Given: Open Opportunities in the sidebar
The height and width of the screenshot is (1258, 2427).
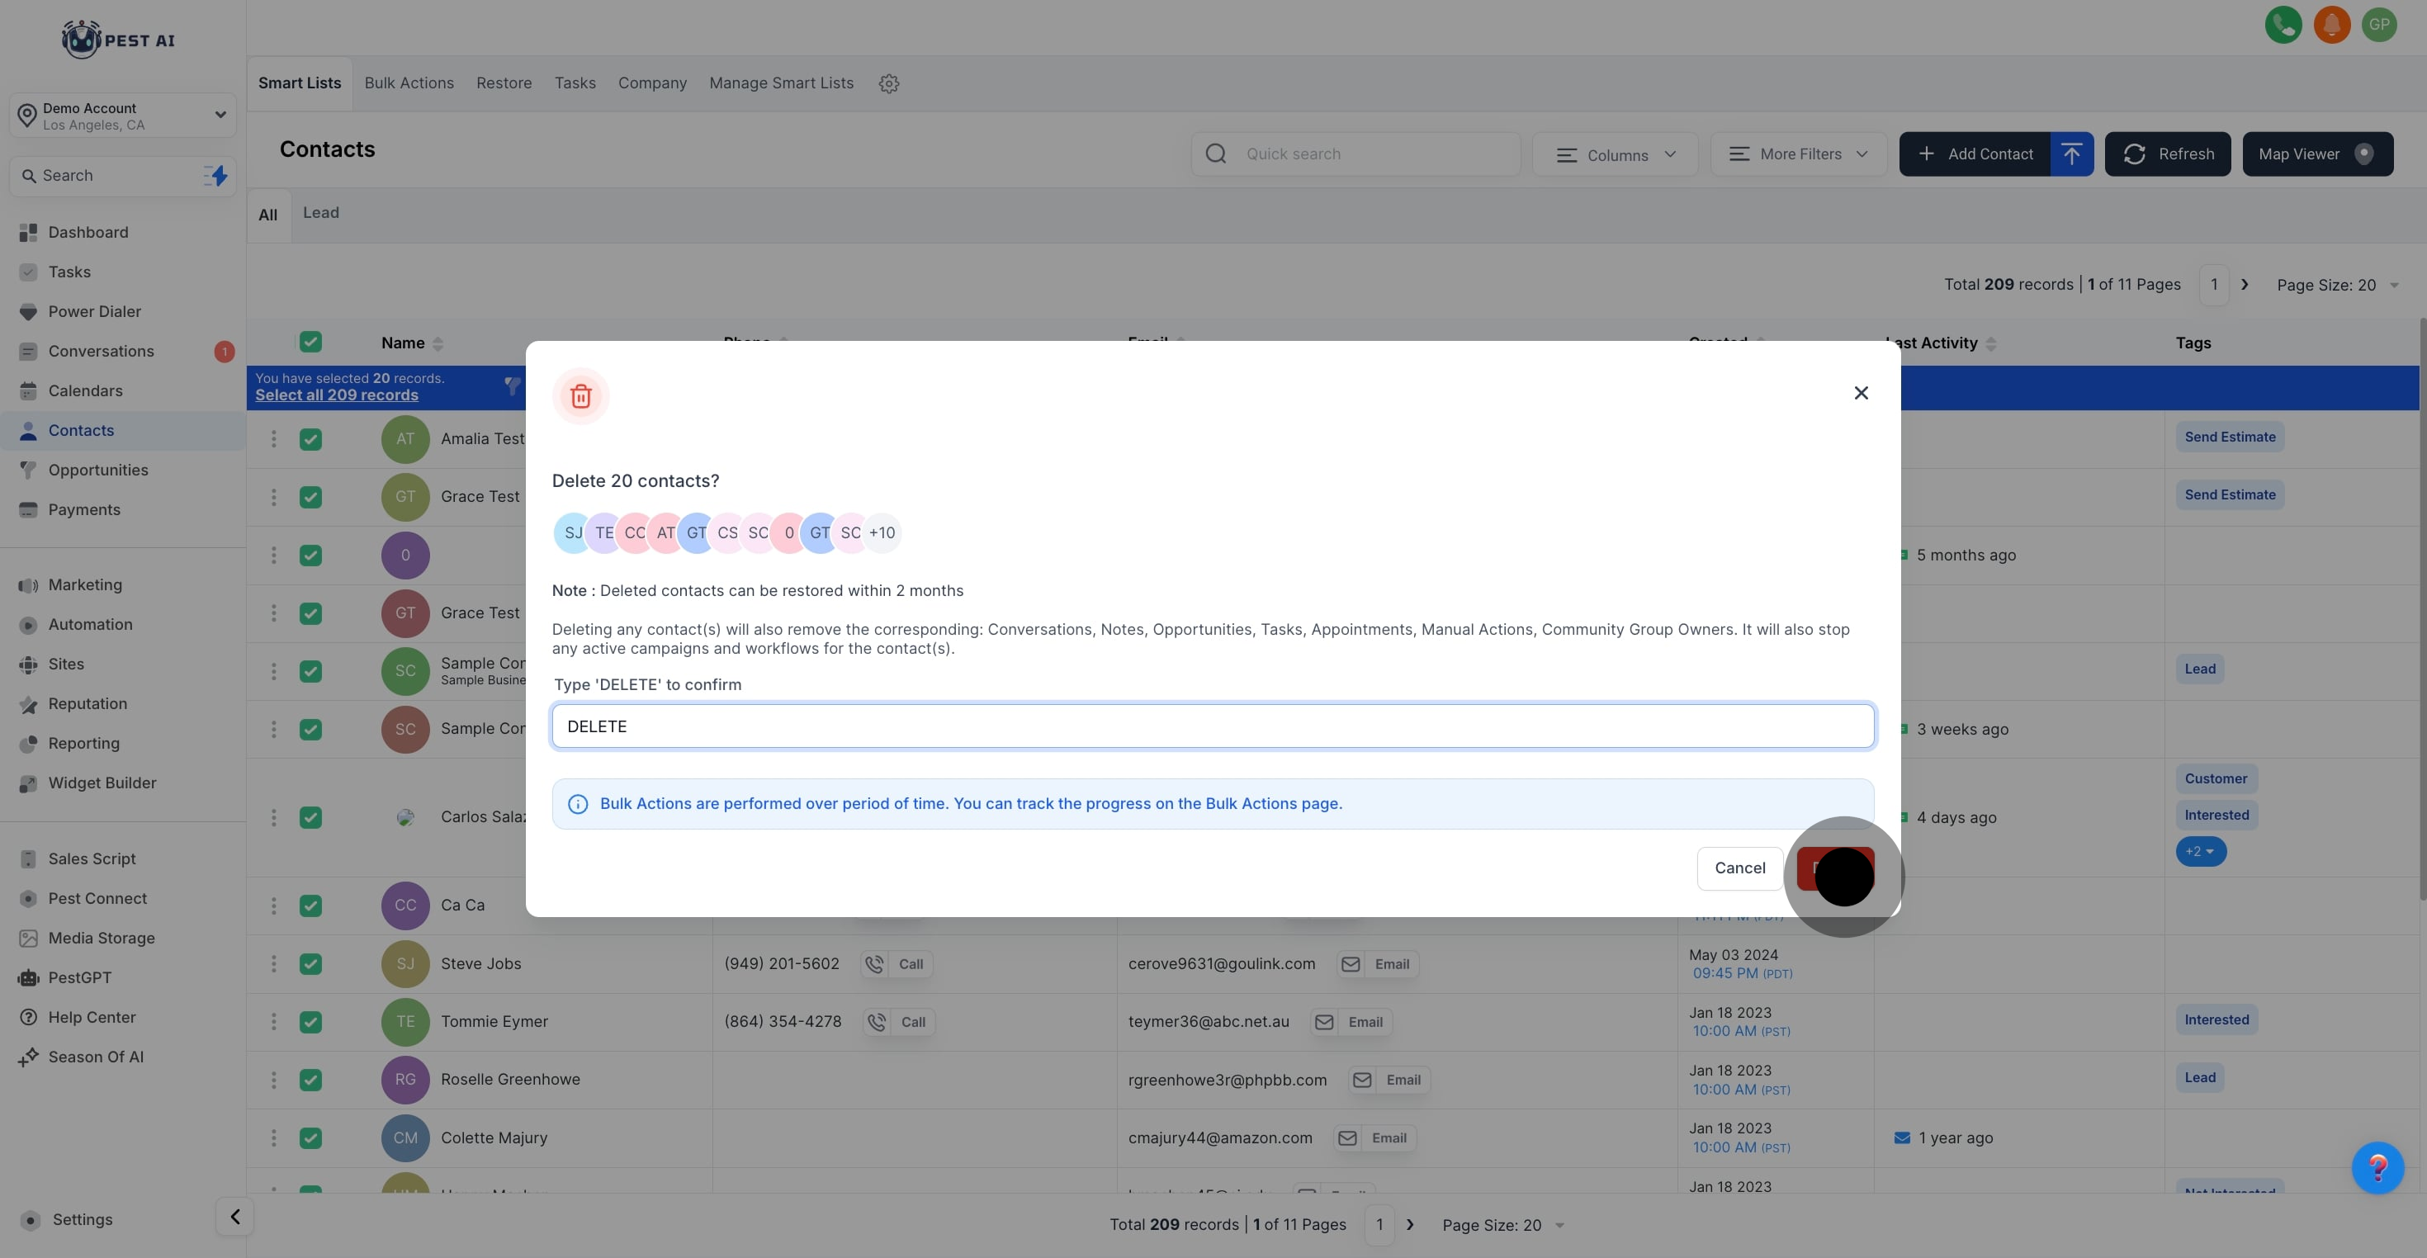Looking at the screenshot, I should tap(98, 471).
